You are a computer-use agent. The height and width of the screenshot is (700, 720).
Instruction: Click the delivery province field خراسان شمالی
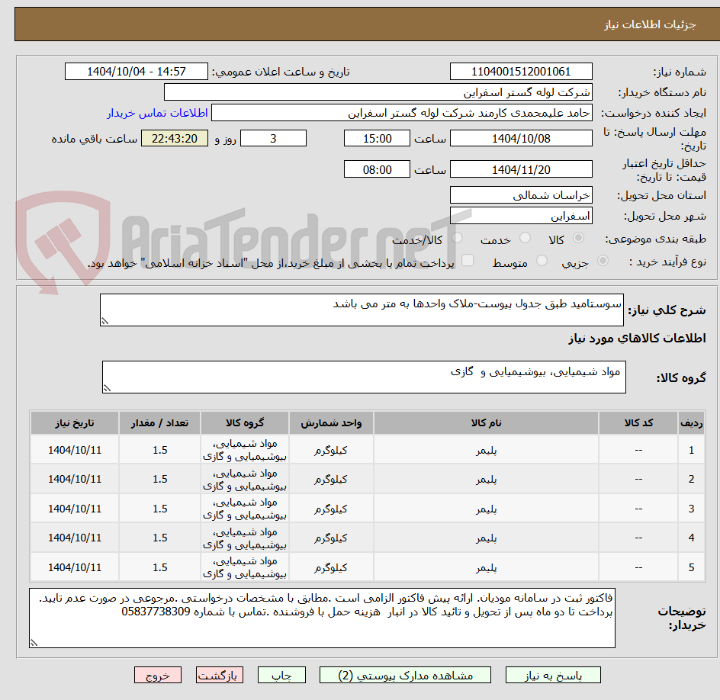point(521,195)
